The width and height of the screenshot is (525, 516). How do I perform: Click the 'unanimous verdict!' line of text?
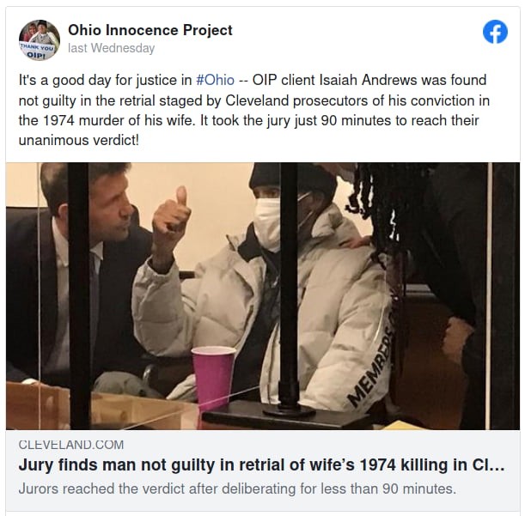pos(79,140)
